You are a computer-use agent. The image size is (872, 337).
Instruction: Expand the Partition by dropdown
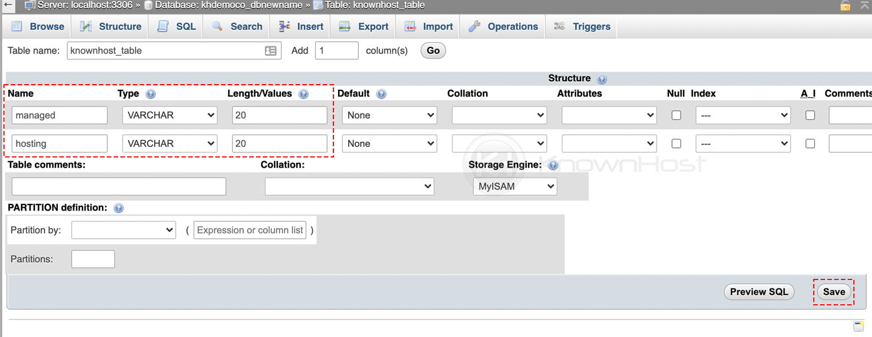coord(123,230)
